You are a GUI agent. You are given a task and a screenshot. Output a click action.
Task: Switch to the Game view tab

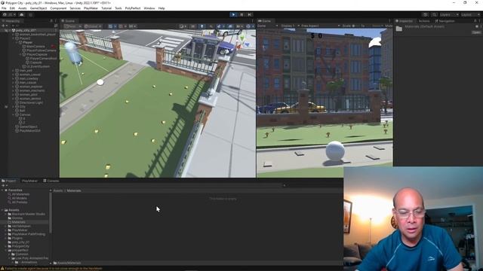pos(265,21)
